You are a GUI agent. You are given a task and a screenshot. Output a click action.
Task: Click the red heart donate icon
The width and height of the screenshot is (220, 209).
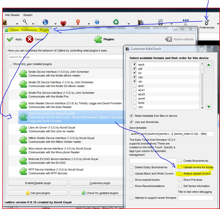pyautogui.click(x=63, y=23)
